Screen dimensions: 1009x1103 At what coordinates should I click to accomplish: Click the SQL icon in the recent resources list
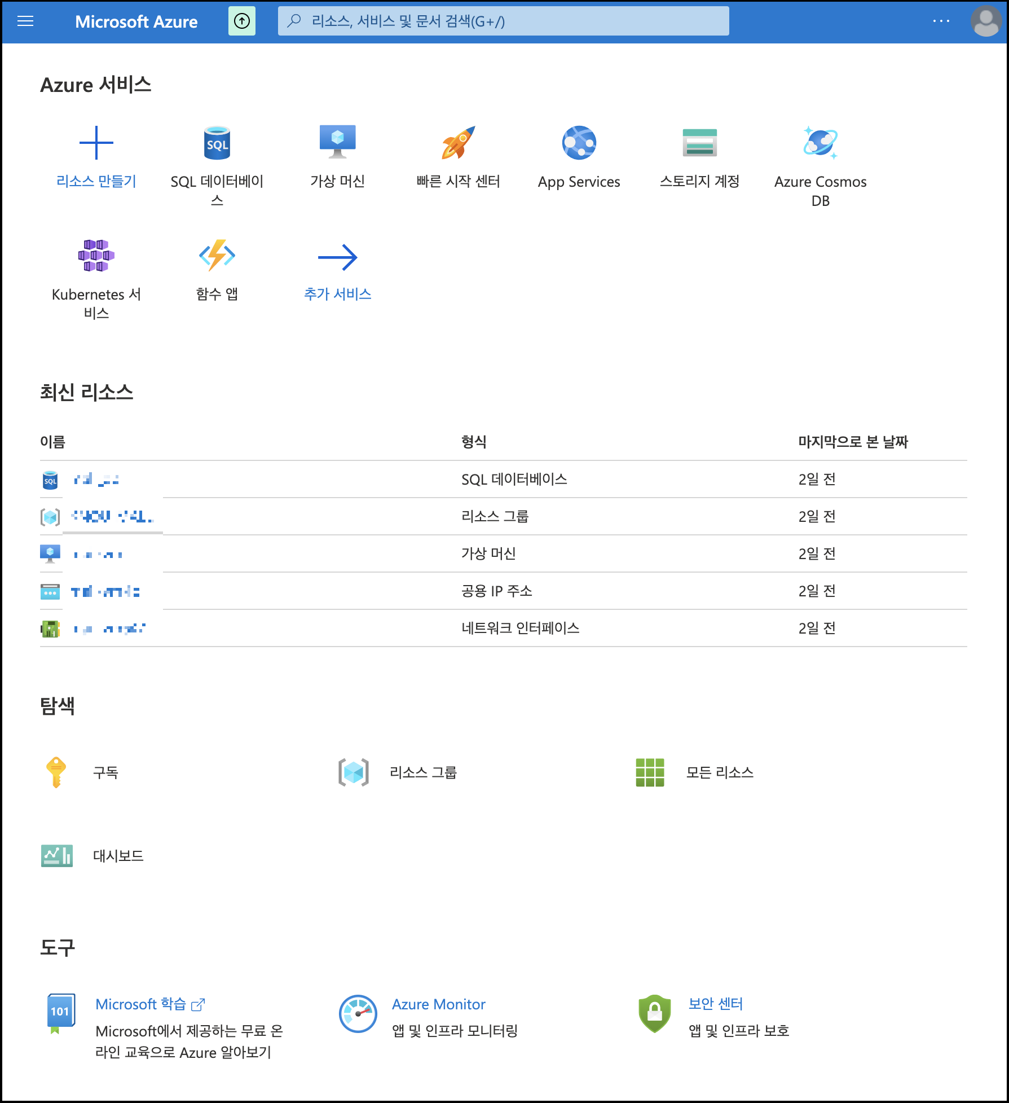point(50,480)
